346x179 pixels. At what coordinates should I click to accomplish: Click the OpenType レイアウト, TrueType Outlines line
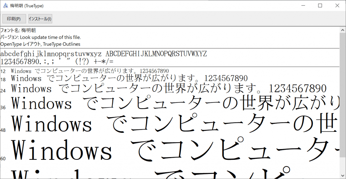pos(41,44)
